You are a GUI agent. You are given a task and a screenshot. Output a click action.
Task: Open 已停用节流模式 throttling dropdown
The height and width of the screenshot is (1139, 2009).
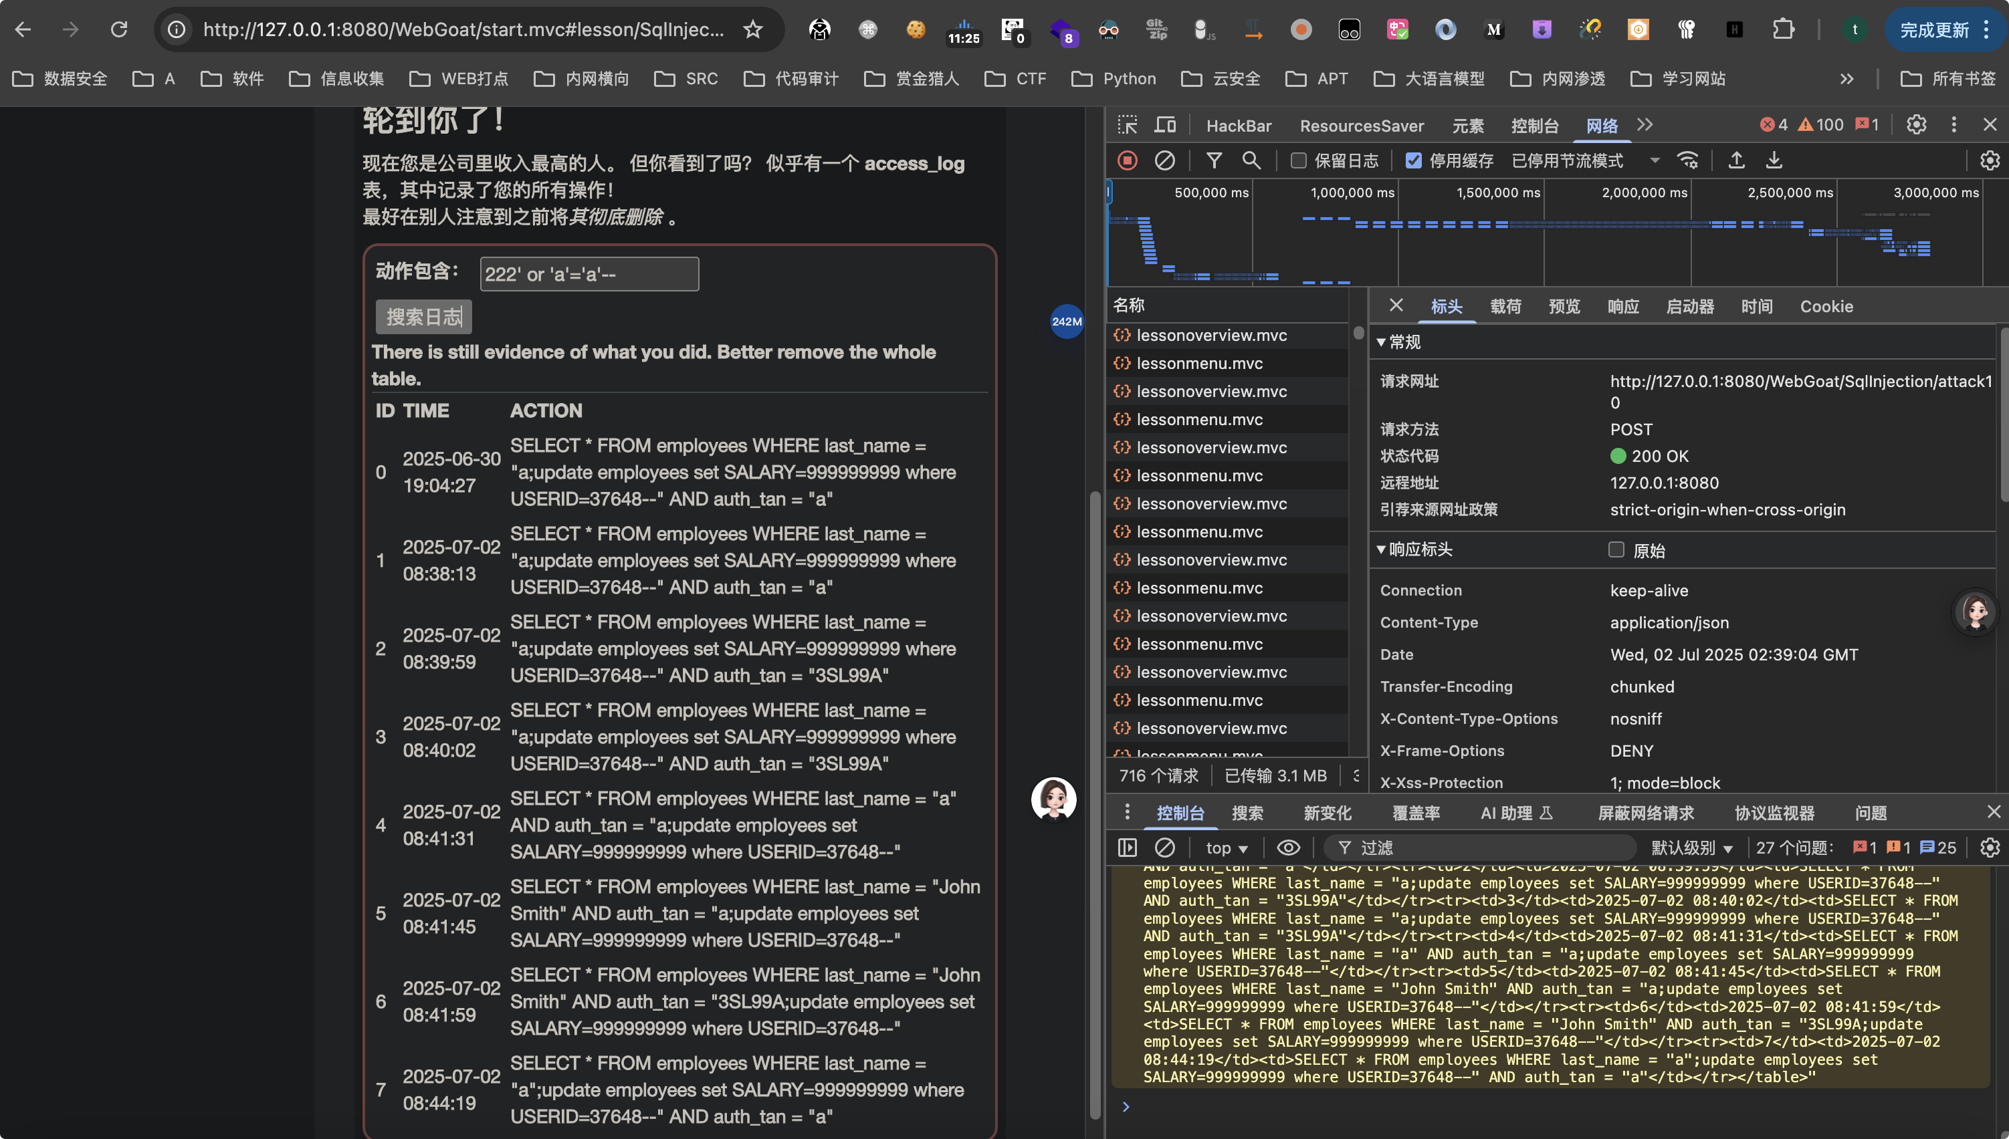(1585, 160)
